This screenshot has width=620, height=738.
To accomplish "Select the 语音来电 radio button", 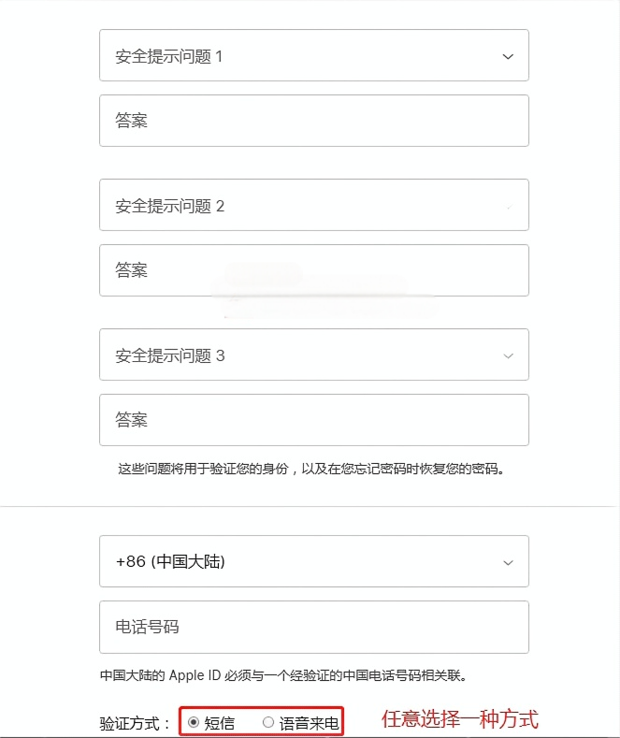I will point(268,722).
